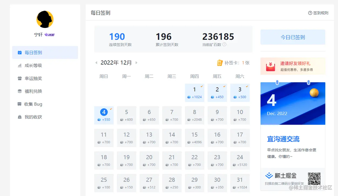Open 成长等级 in the sidebar
Screen dimensions: 338x196
click(45, 65)
